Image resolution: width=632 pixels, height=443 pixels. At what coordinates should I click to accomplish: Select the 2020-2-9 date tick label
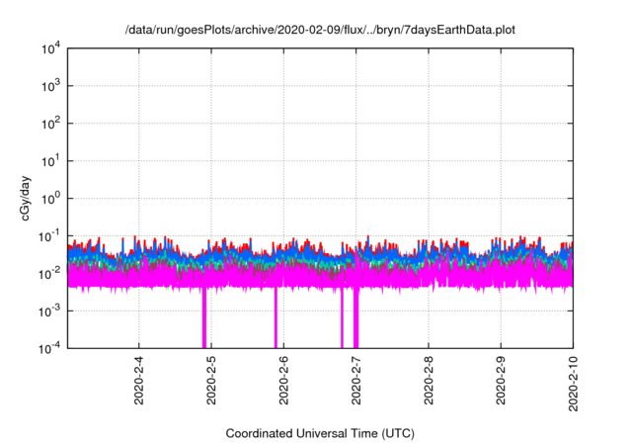click(x=501, y=380)
